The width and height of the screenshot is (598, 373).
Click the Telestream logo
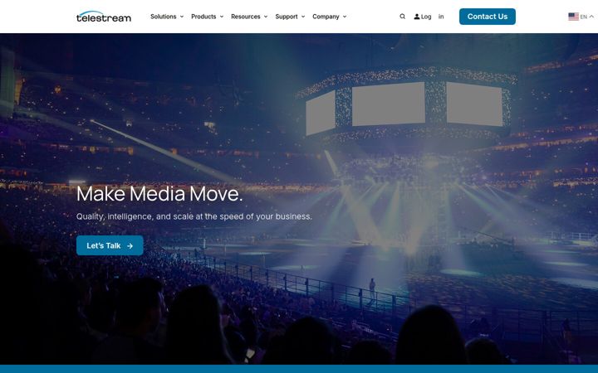tap(103, 17)
